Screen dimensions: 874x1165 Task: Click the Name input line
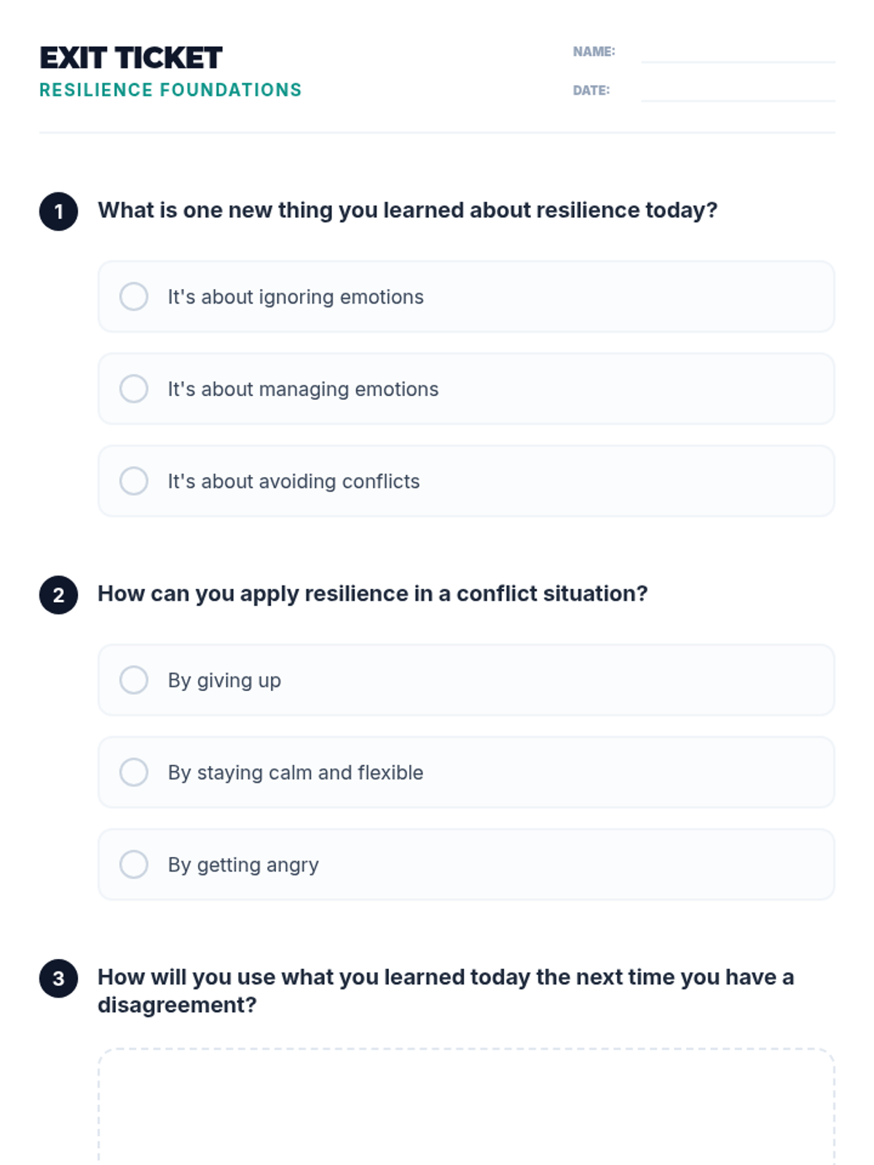point(737,52)
